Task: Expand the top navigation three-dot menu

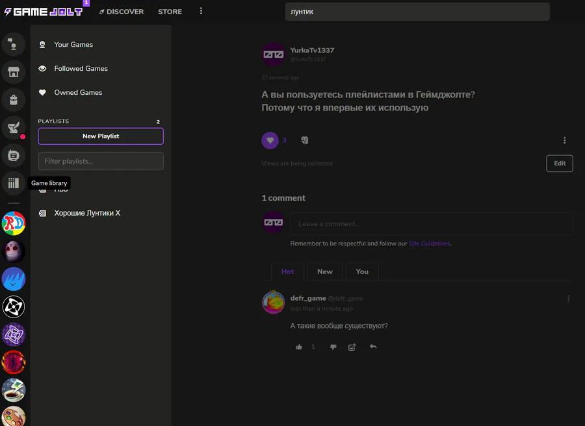Action: pyautogui.click(x=201, y=11)
